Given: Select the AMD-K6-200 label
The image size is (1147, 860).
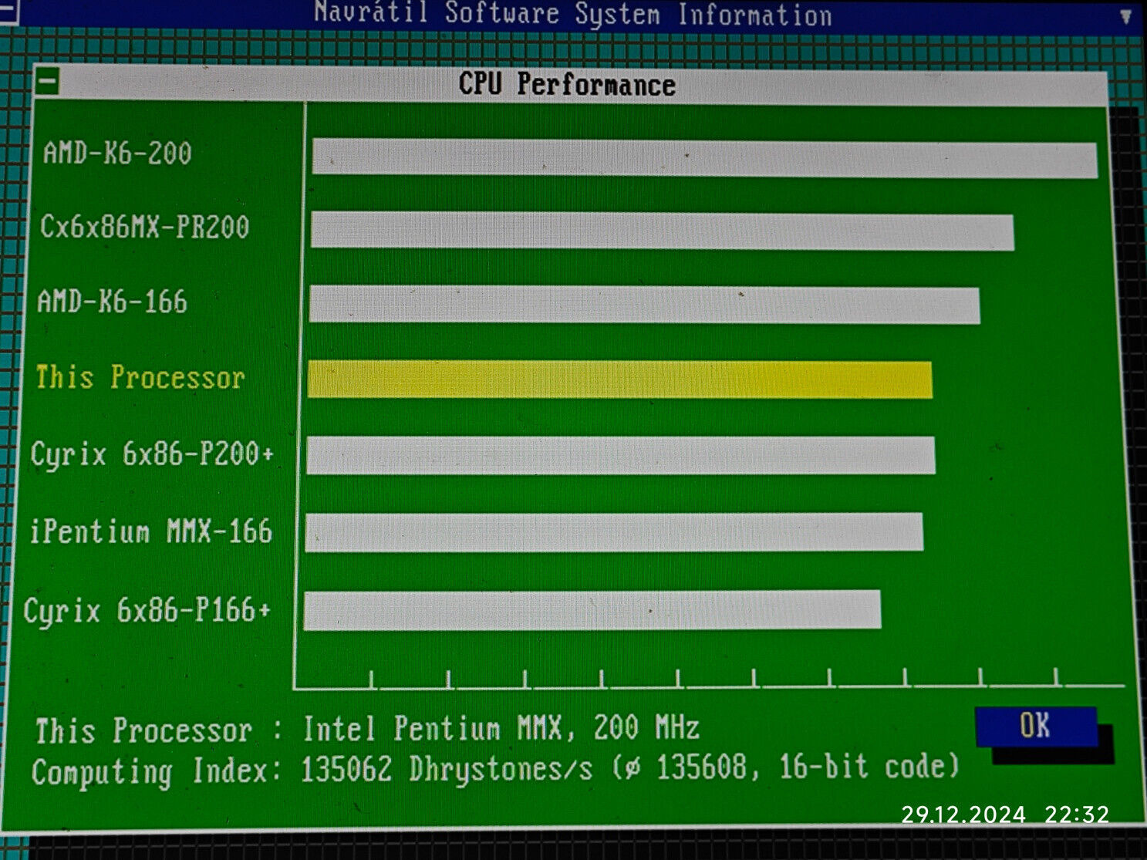Looking at the screenshot, I should 117,153.
